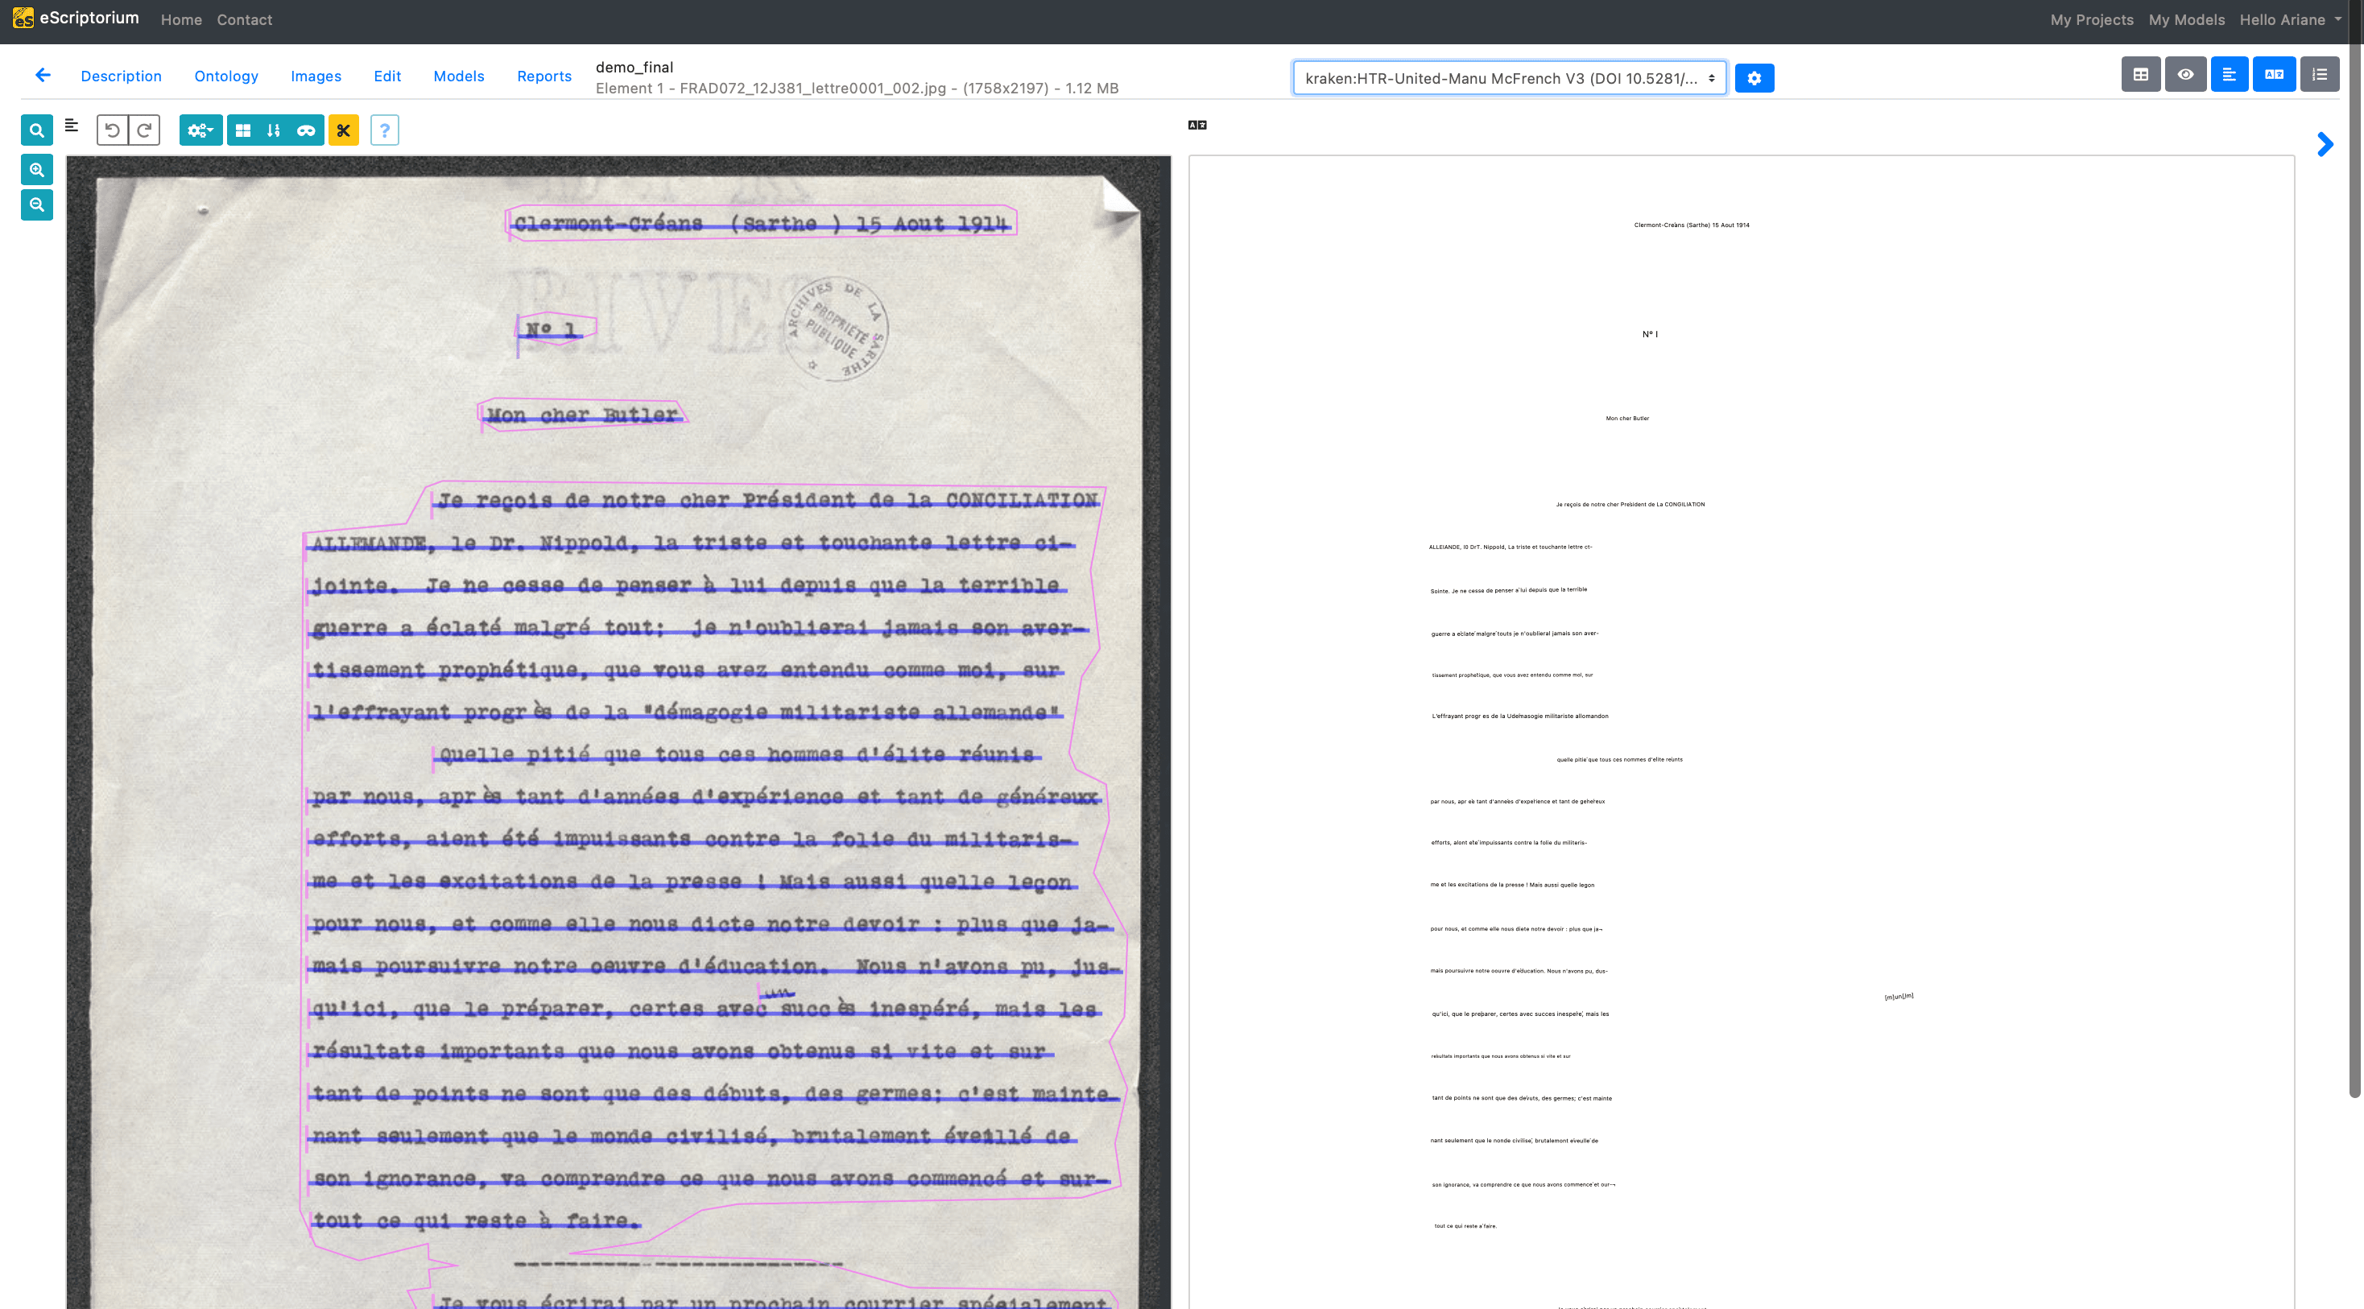
Task: Click the page vertical scrollbar
Action: click(x=2354, y=551)
